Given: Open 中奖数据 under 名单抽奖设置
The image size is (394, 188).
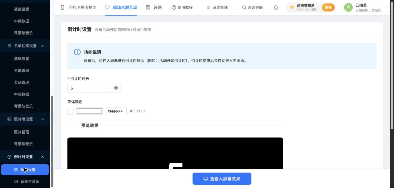Looking at the screenshot, I should [22, 94].
